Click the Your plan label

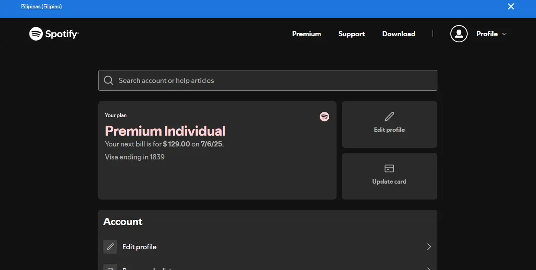point(116,115)
